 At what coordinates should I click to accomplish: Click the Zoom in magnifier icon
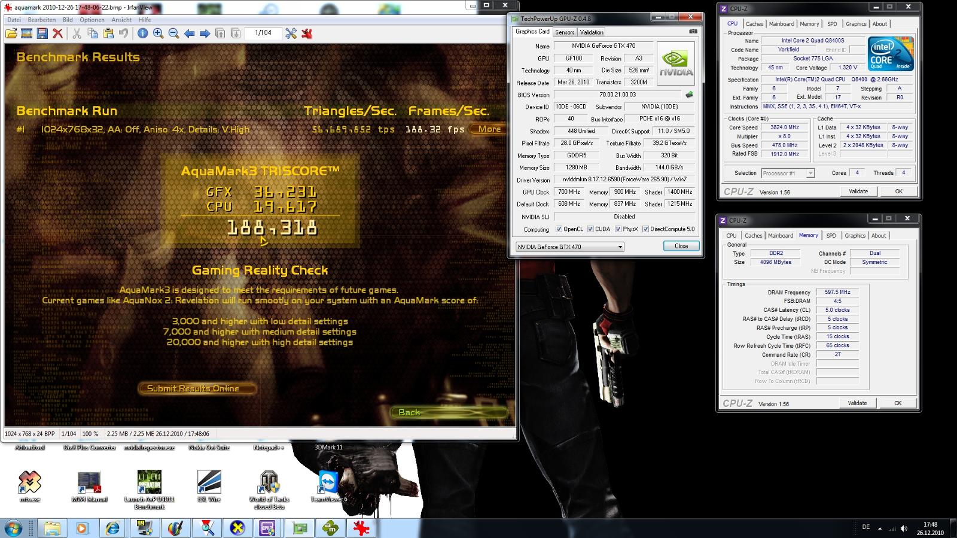point(159,34)
